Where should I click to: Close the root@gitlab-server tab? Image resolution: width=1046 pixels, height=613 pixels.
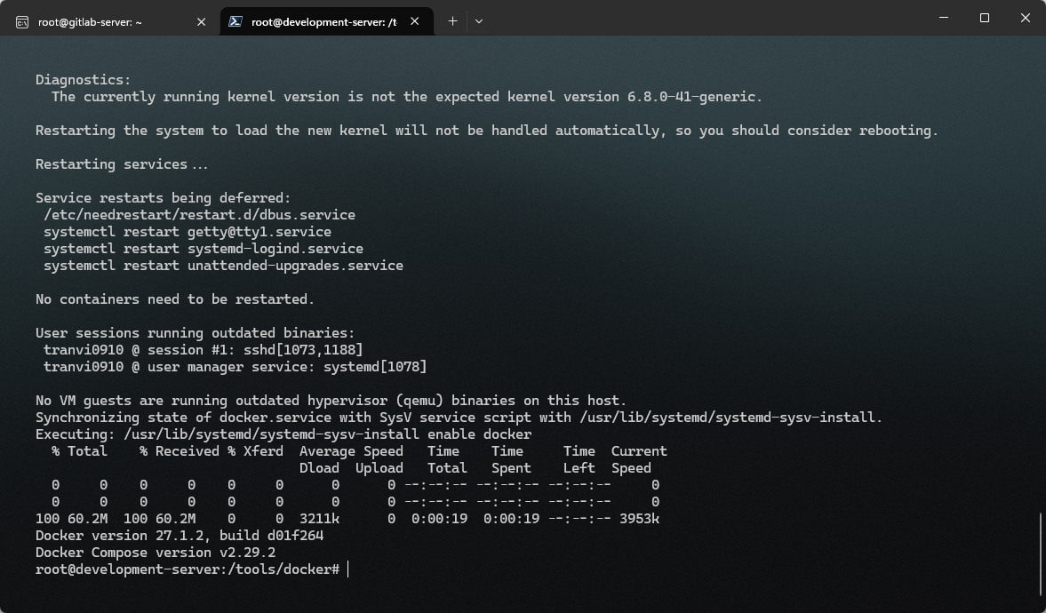pyautogui.click(x=202, y=21)
